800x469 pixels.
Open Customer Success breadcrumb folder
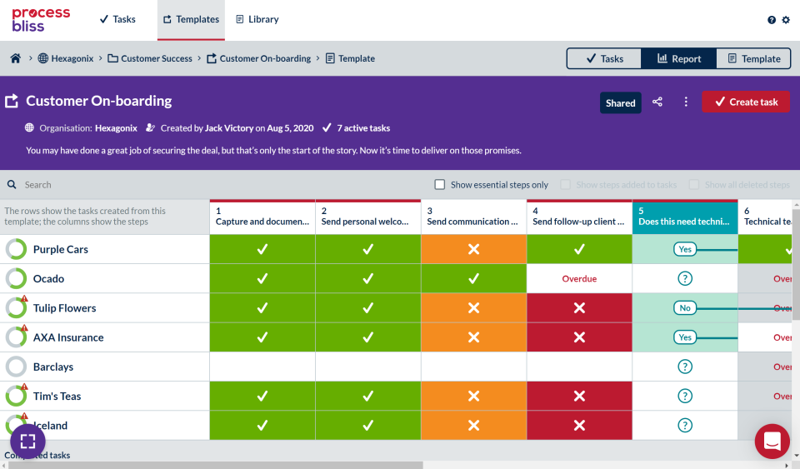click(150, 58)
